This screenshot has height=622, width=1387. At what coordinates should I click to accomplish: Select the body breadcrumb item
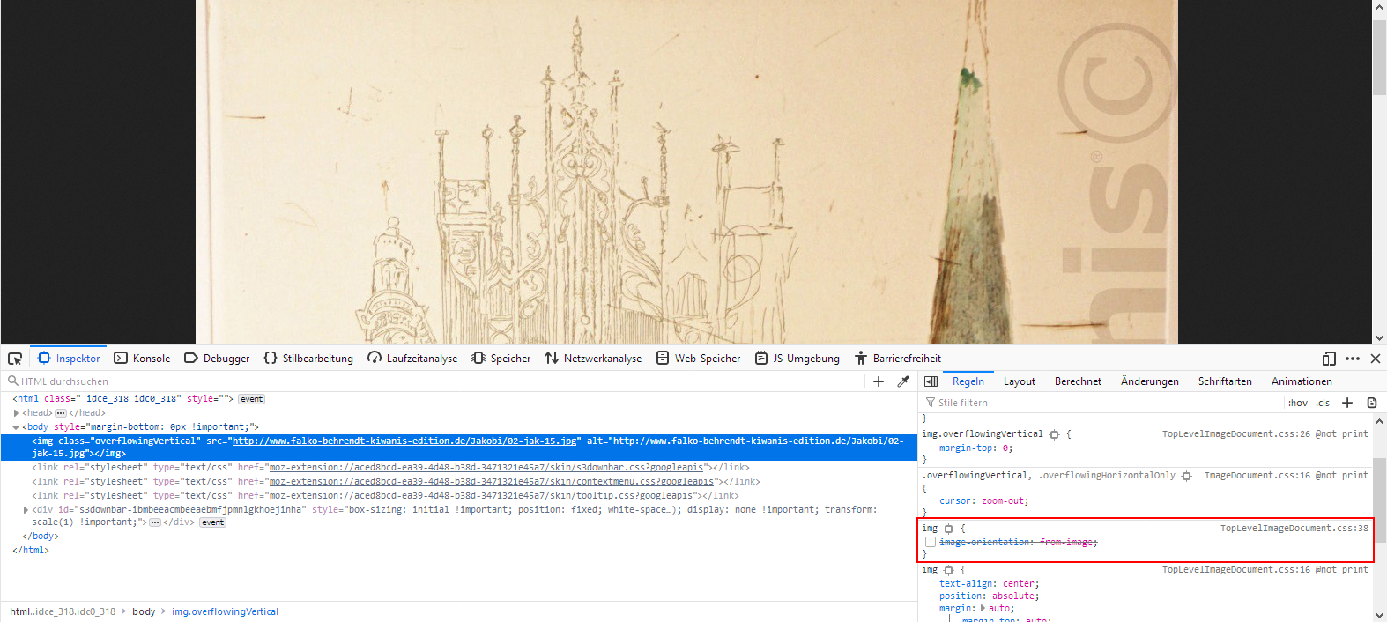click(144, 611)
